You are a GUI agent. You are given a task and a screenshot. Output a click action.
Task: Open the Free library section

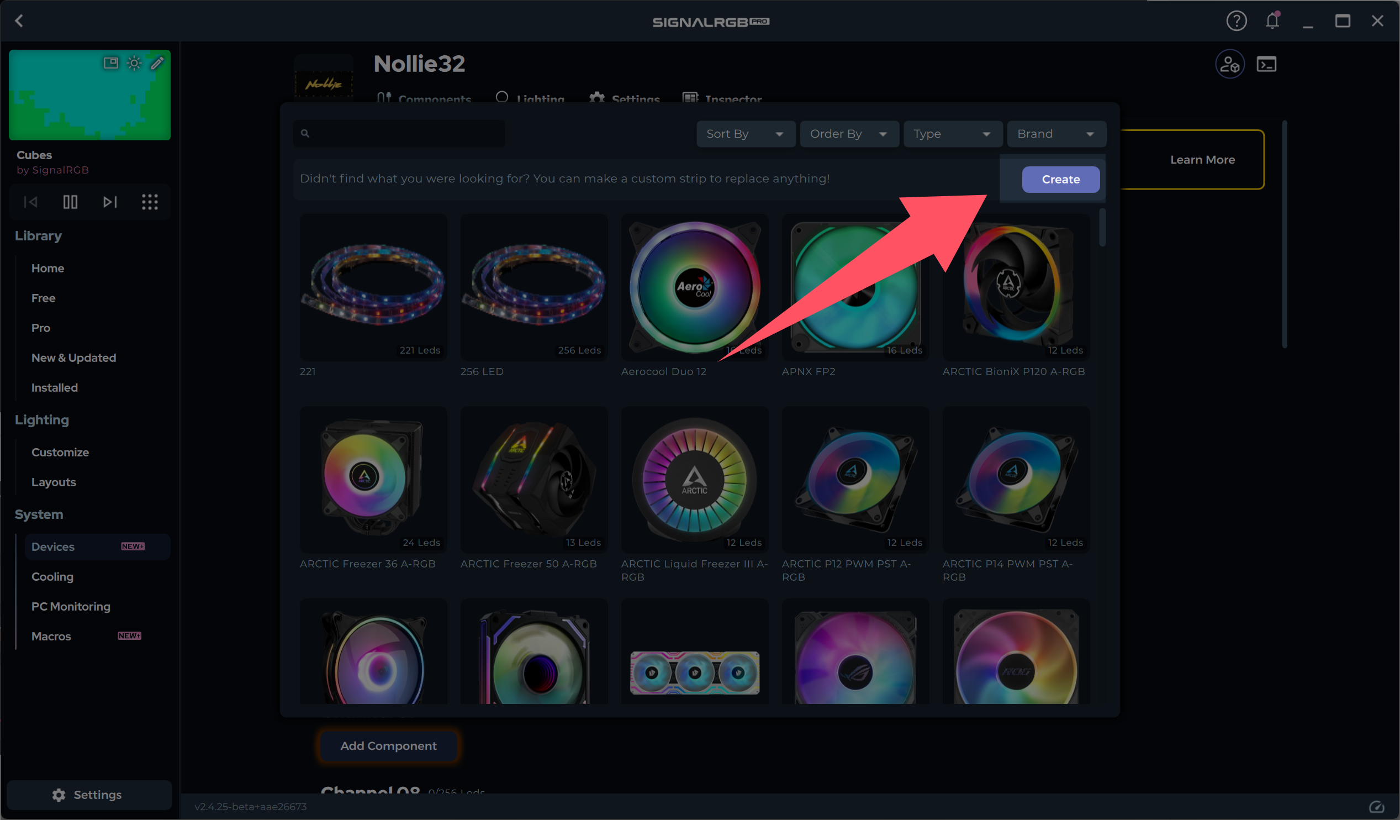(x=43, y=298)
